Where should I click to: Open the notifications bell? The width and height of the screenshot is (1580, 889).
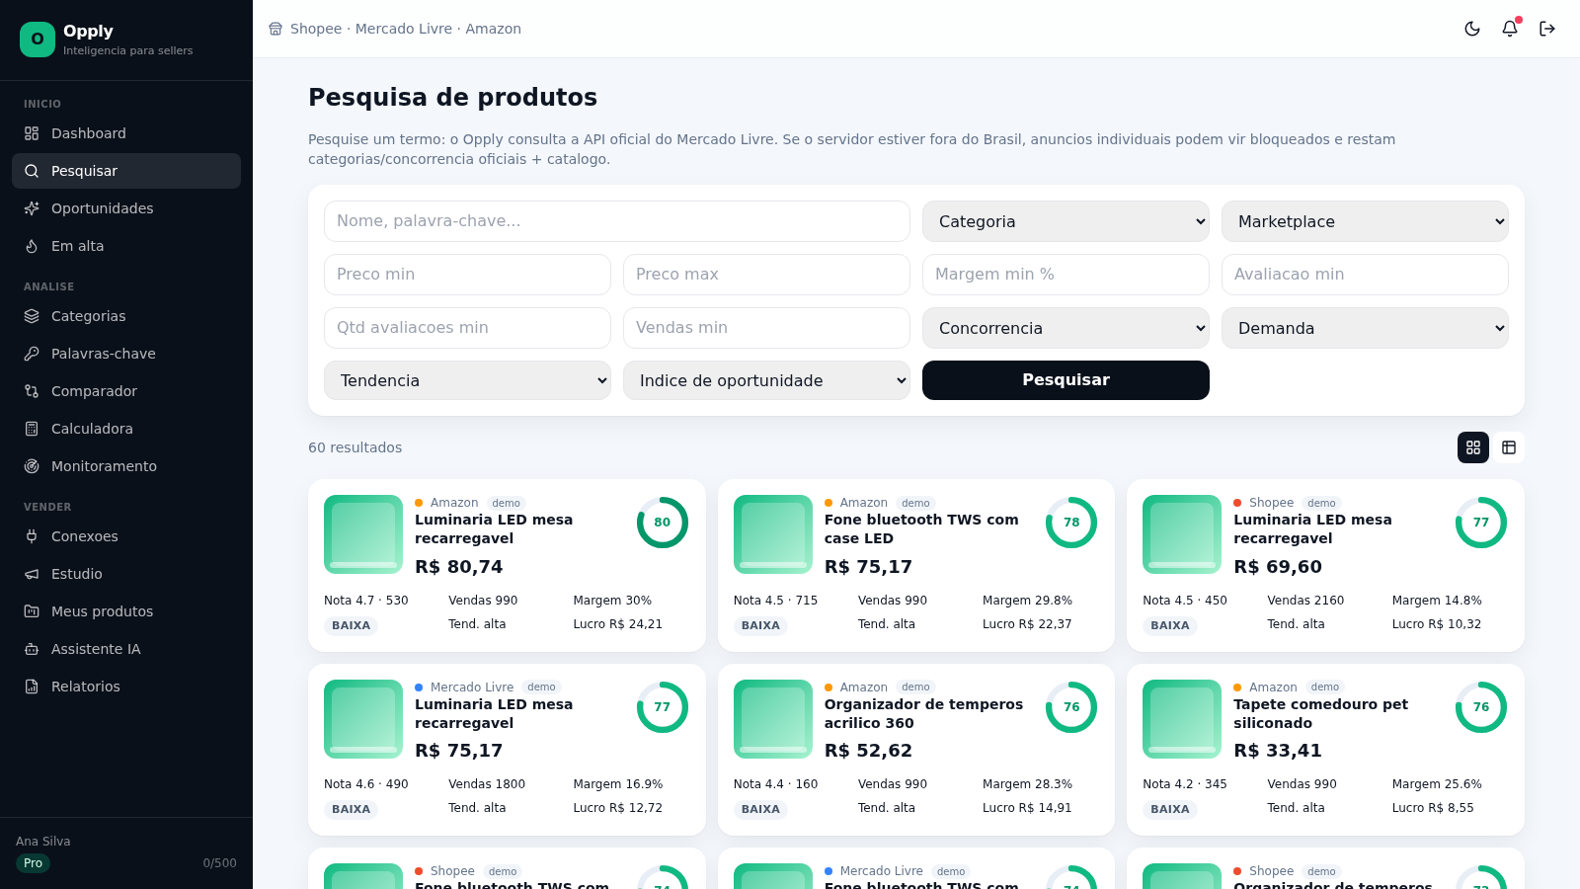(x=1510, y=29)
